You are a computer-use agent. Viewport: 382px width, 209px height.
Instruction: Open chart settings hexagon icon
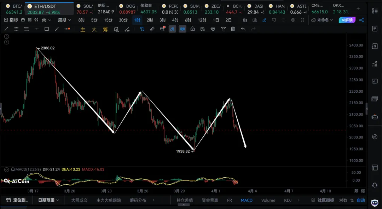(293, 20)
